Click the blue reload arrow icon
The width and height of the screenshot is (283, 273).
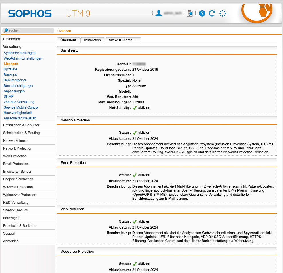click(212, 13)
